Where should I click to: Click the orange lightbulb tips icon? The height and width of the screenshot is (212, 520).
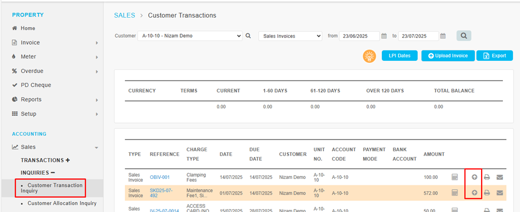point(370,56)
